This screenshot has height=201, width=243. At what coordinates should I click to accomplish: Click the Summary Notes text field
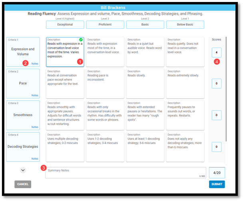click(125, 173)
